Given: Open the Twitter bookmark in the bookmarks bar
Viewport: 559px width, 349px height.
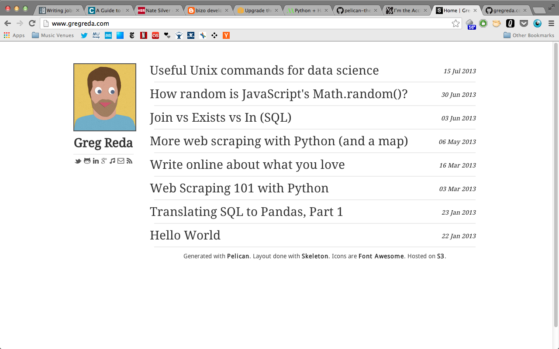Looking at the screenshot, I should click(x=84, y=35).
